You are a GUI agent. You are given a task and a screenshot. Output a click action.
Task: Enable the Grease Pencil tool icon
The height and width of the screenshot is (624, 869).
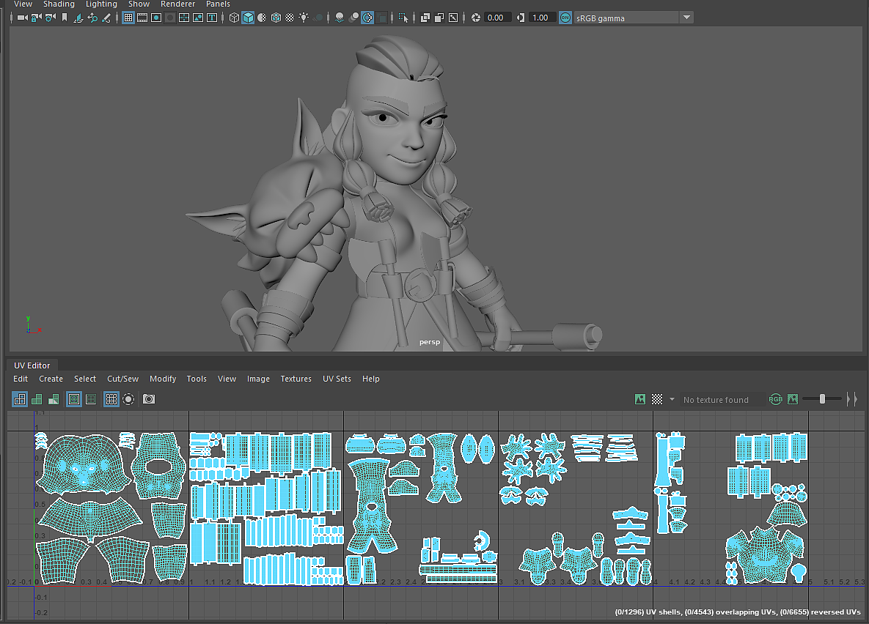point(106,18)
